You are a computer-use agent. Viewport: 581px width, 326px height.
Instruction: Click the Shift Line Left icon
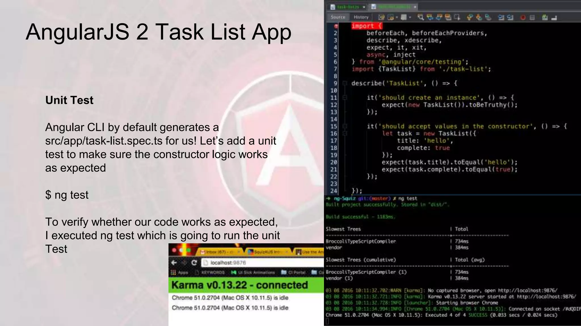[x=501, y=17]
